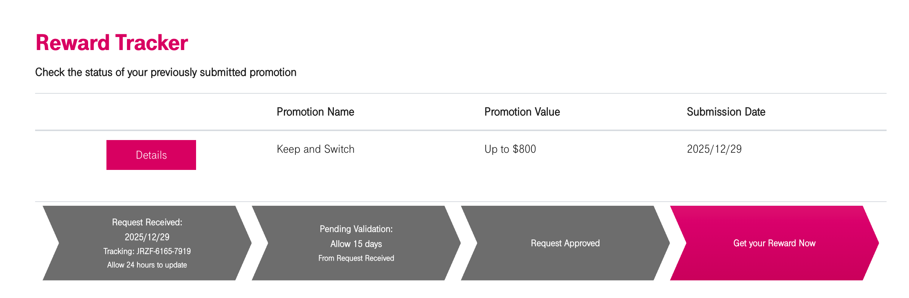
Task: Click the 'Request Received:' label
Action: tap(147, 222)
